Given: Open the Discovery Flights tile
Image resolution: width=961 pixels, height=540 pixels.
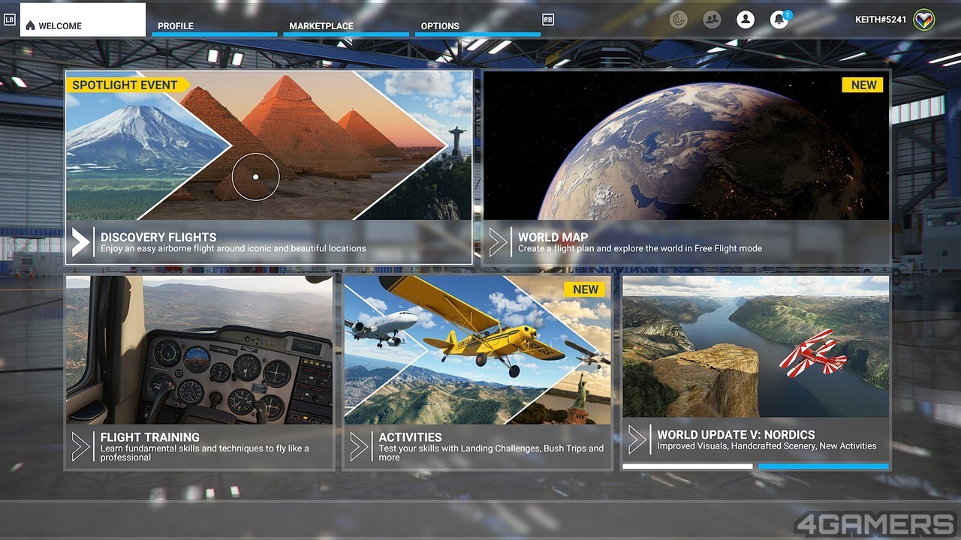Looking at the screenshot, I should coord(269,167).
